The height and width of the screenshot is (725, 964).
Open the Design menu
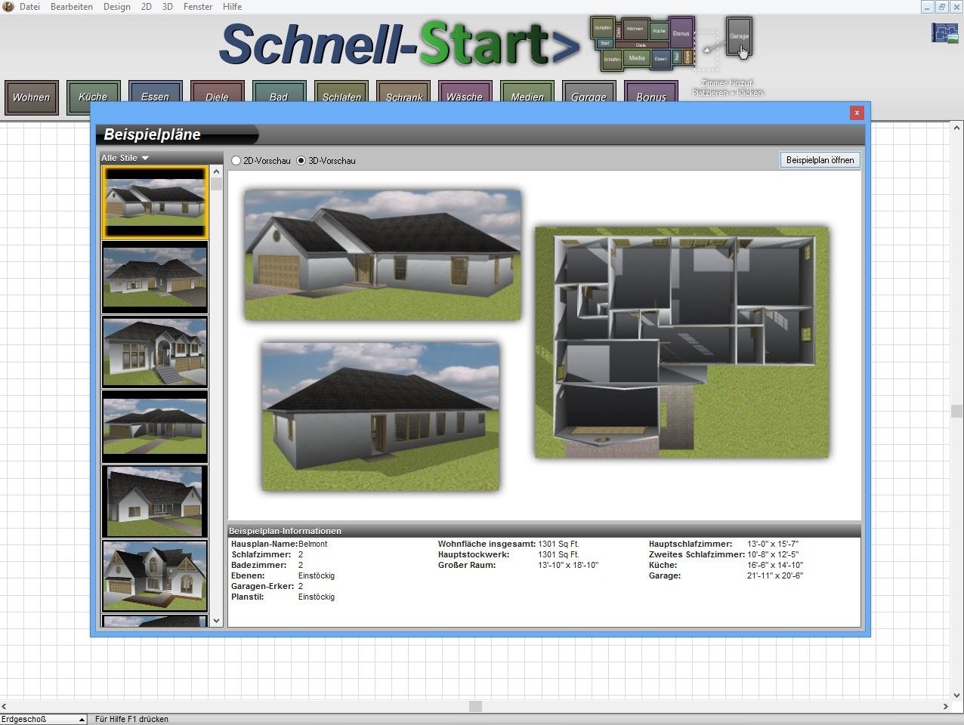click(117, 6)
